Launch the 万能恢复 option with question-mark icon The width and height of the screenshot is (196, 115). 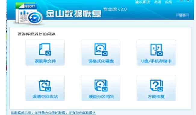click(156, 88)
